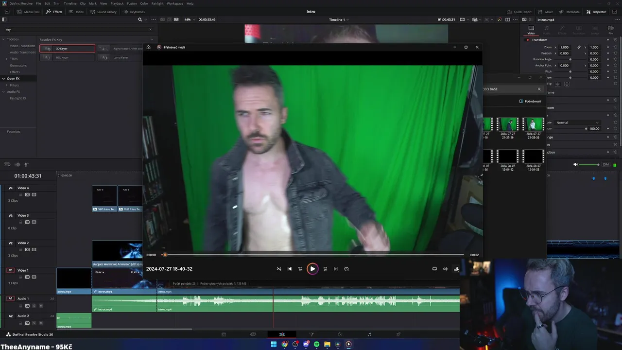Open the Timeline 1 name dropdown

339,19
